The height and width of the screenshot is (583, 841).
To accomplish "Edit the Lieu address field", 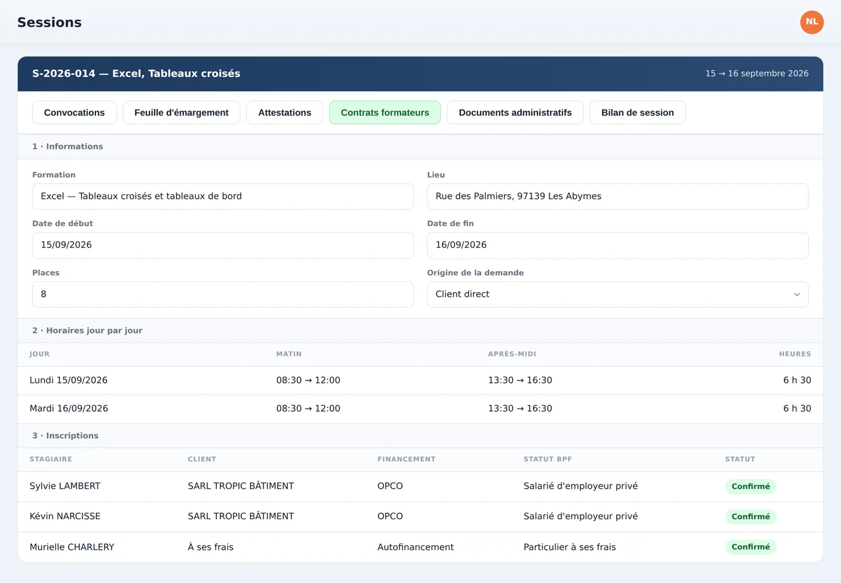I will click(618, 197).
